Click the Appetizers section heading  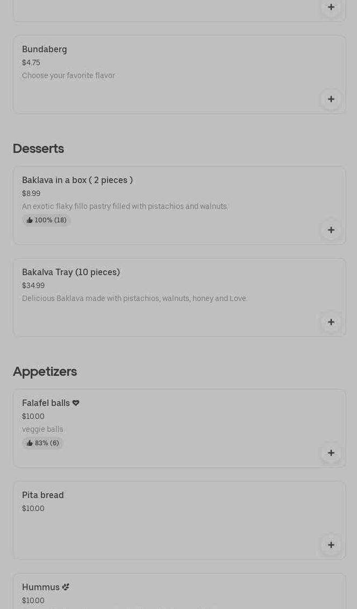45,372
